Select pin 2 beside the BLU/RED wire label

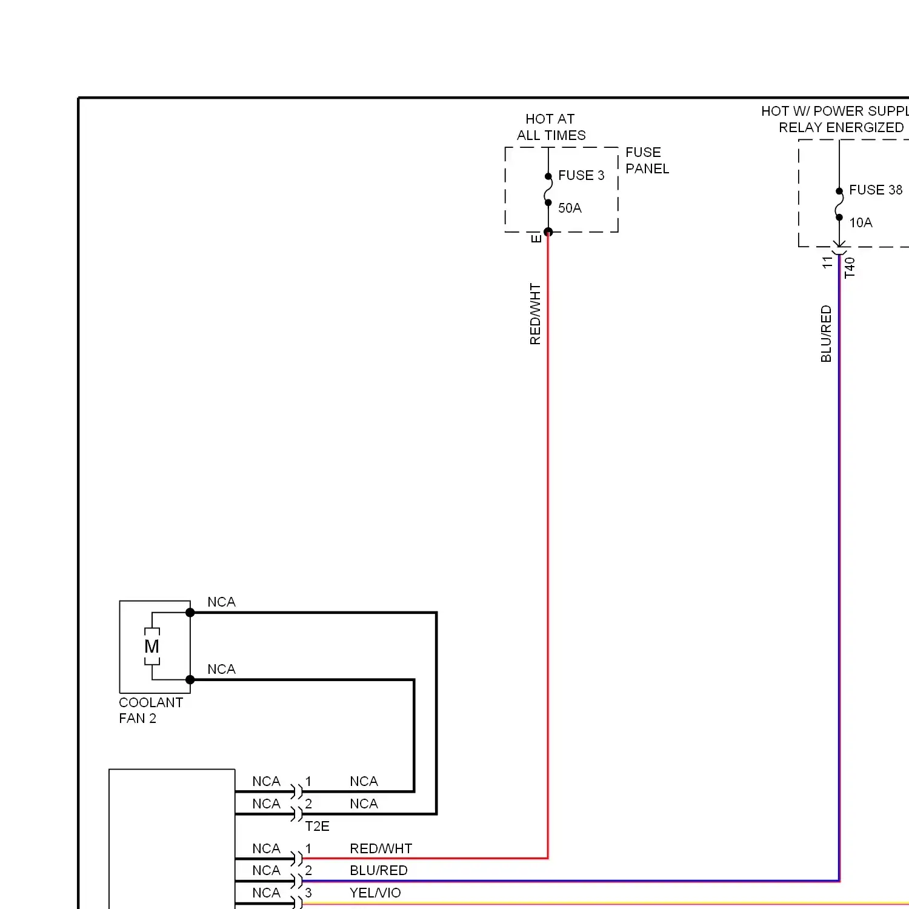tap(308, 871)
